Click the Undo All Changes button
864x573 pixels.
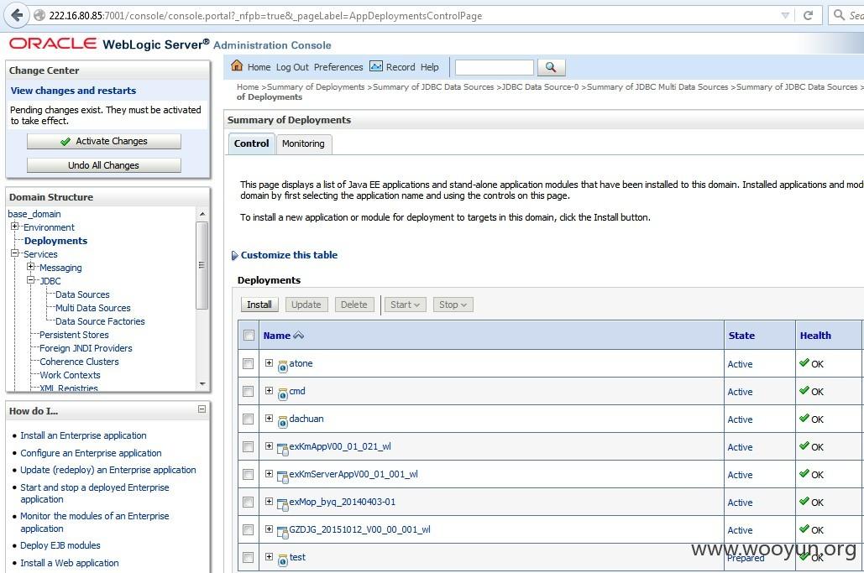pyautogui.click(x=103, y=165)
